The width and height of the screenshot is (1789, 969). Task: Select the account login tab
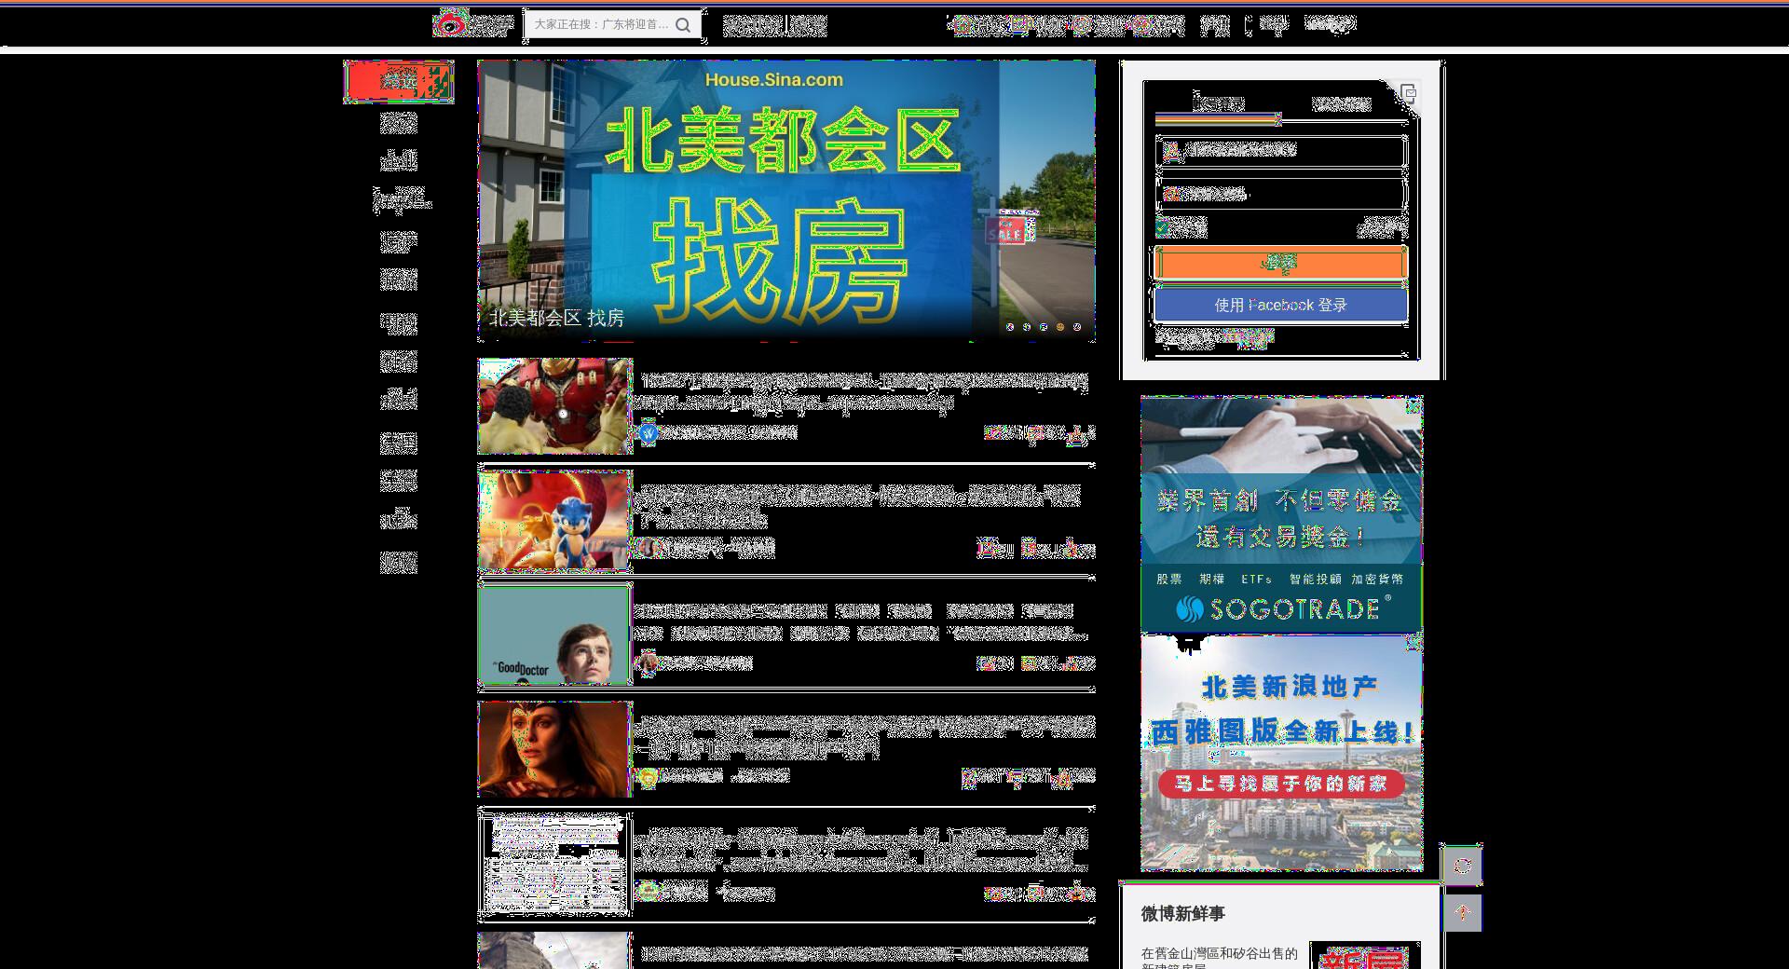1219,103
